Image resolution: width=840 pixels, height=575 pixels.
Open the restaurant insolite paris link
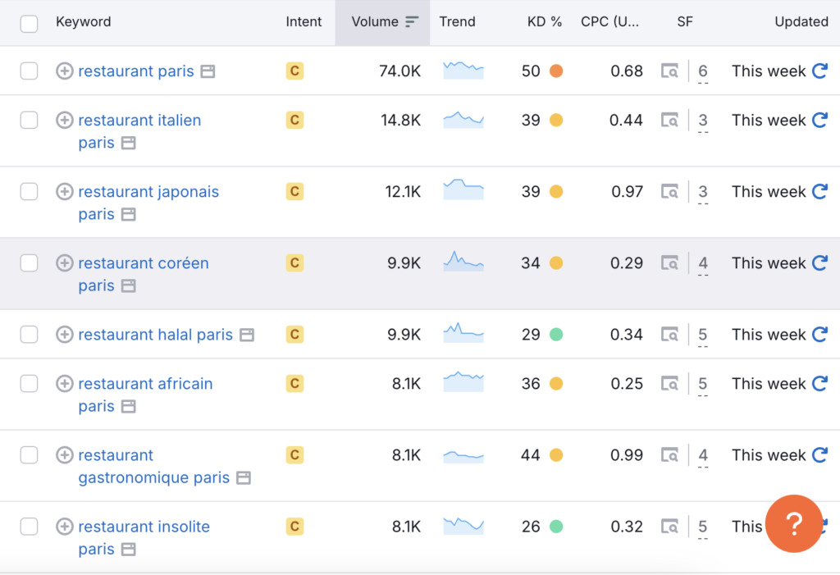[144, 537]
